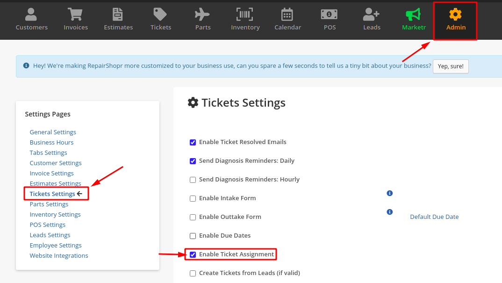The image size is (502, 283).
Task: Select Tickets Settings in sidebar
Action: click(x=52, y=194)
